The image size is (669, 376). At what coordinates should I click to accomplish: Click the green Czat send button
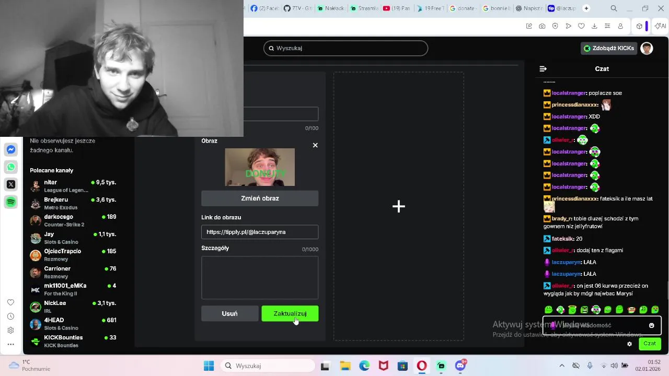[x=650, y=344]
